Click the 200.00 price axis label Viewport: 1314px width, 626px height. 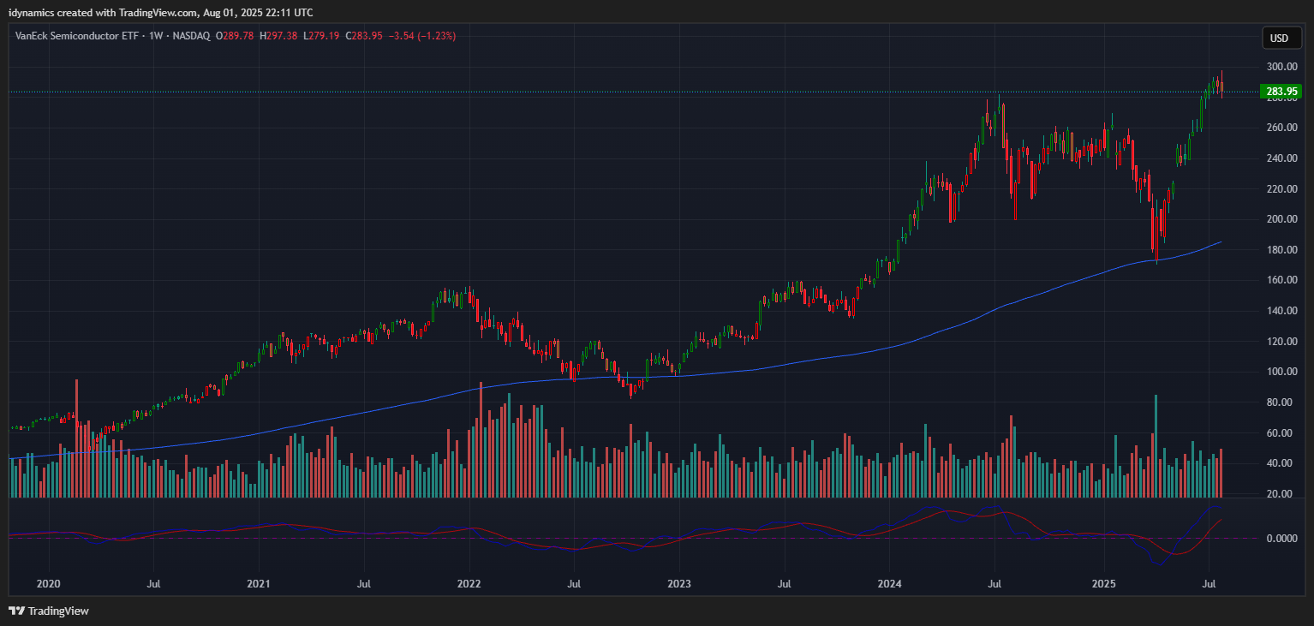(1281, 219)
